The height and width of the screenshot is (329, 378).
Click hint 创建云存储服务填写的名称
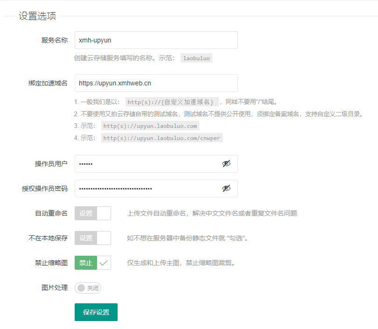click(124, 58)
